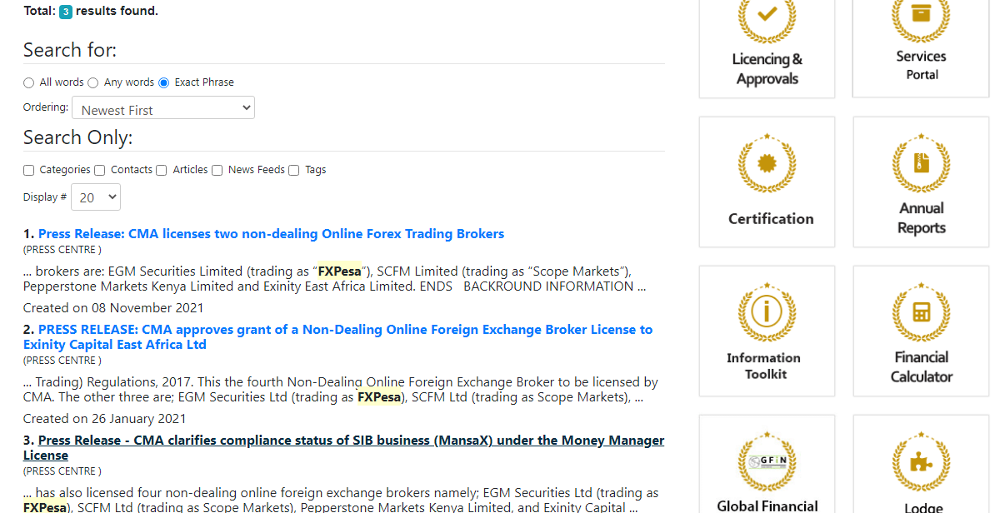Open the Services Portal box icon
This screenshot has width=1000, height=513.
(x=921, y=17)
